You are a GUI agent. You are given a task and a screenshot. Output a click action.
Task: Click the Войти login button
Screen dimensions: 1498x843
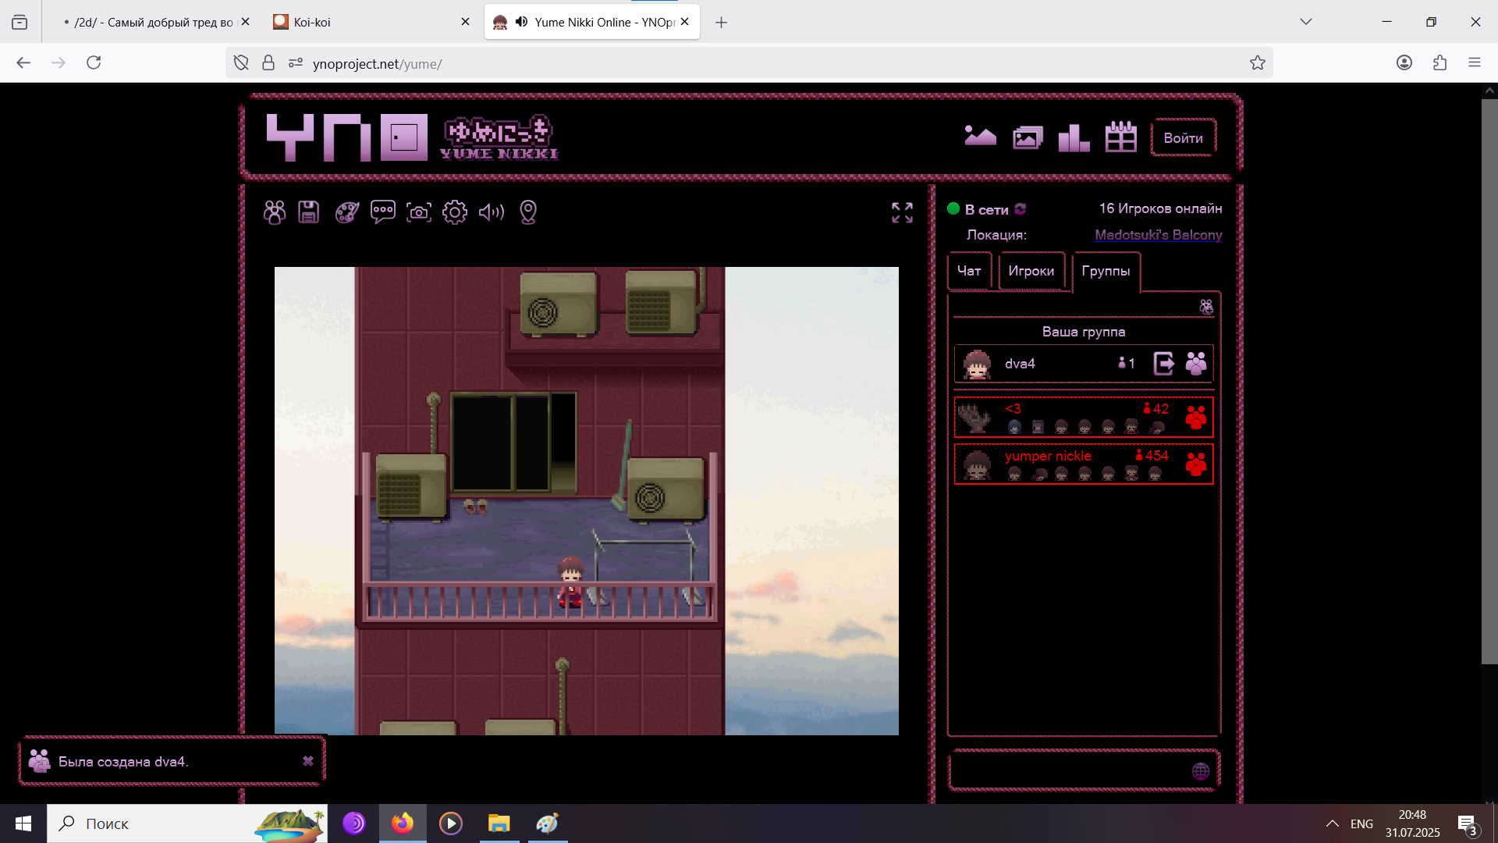1183,138
